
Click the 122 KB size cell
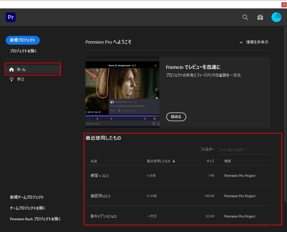pyautogui.click(x=210, y=216)
